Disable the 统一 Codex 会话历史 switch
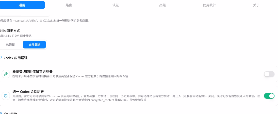 (x=269, y=96)
